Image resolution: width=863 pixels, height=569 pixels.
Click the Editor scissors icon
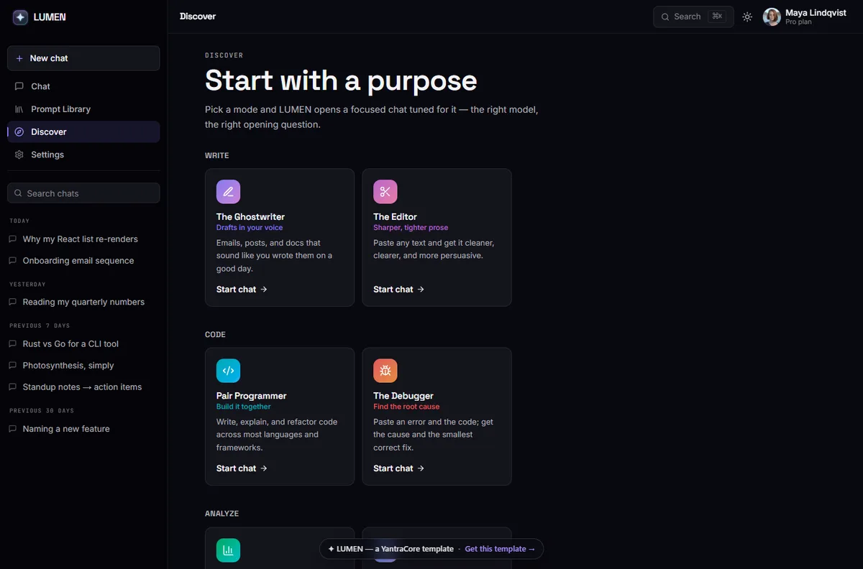click(x=385, y=192)
